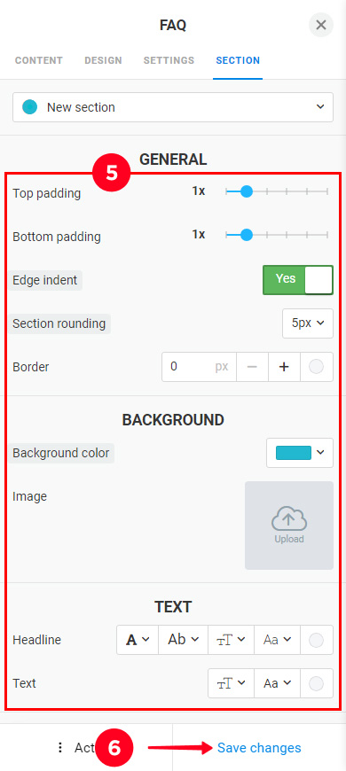The width and height of the screenshot is (346, 771).
Task: Click Border color circle
Action: 316,367
